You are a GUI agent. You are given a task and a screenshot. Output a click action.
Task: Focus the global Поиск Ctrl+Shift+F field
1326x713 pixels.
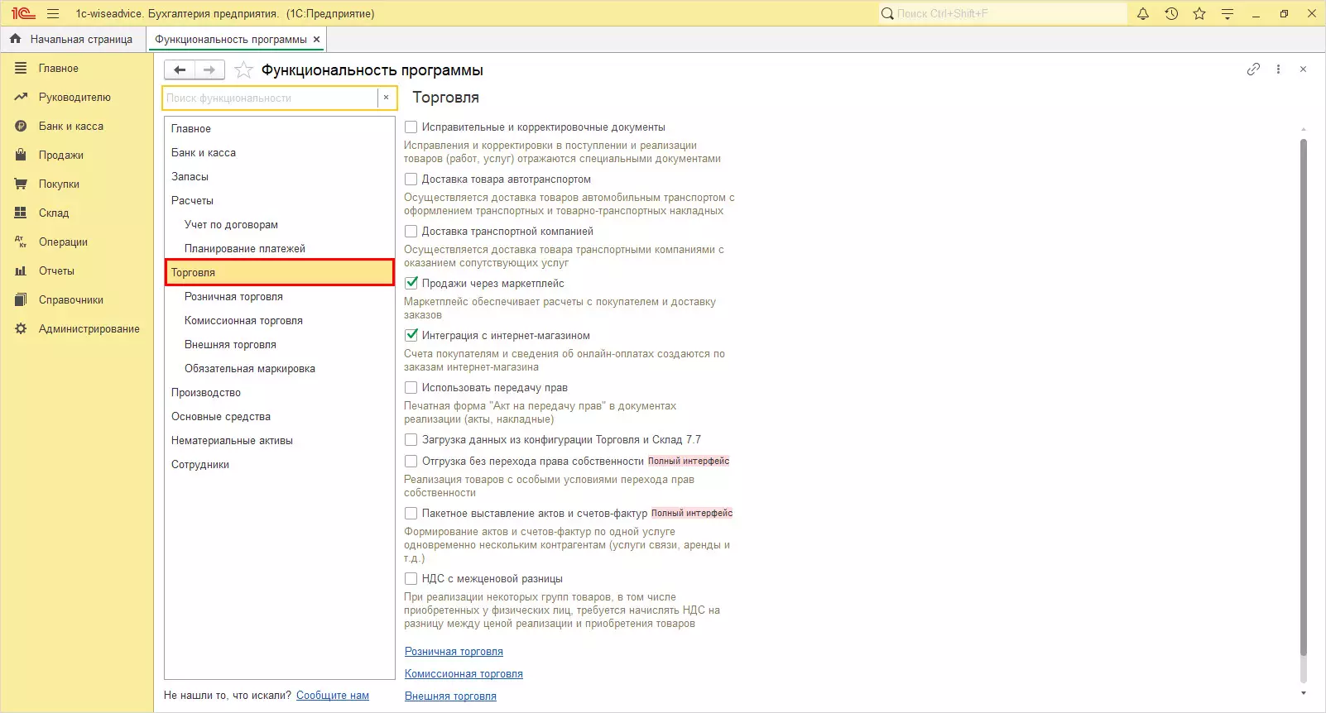click(1010, 13)
